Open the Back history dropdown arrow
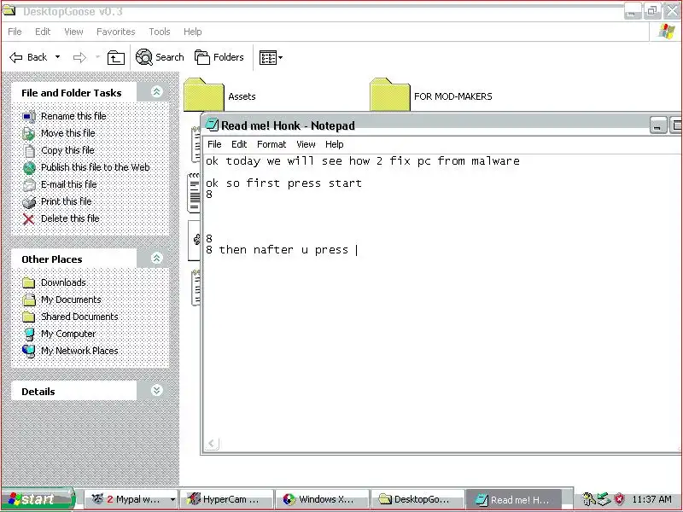 click(x=57, y=57)
